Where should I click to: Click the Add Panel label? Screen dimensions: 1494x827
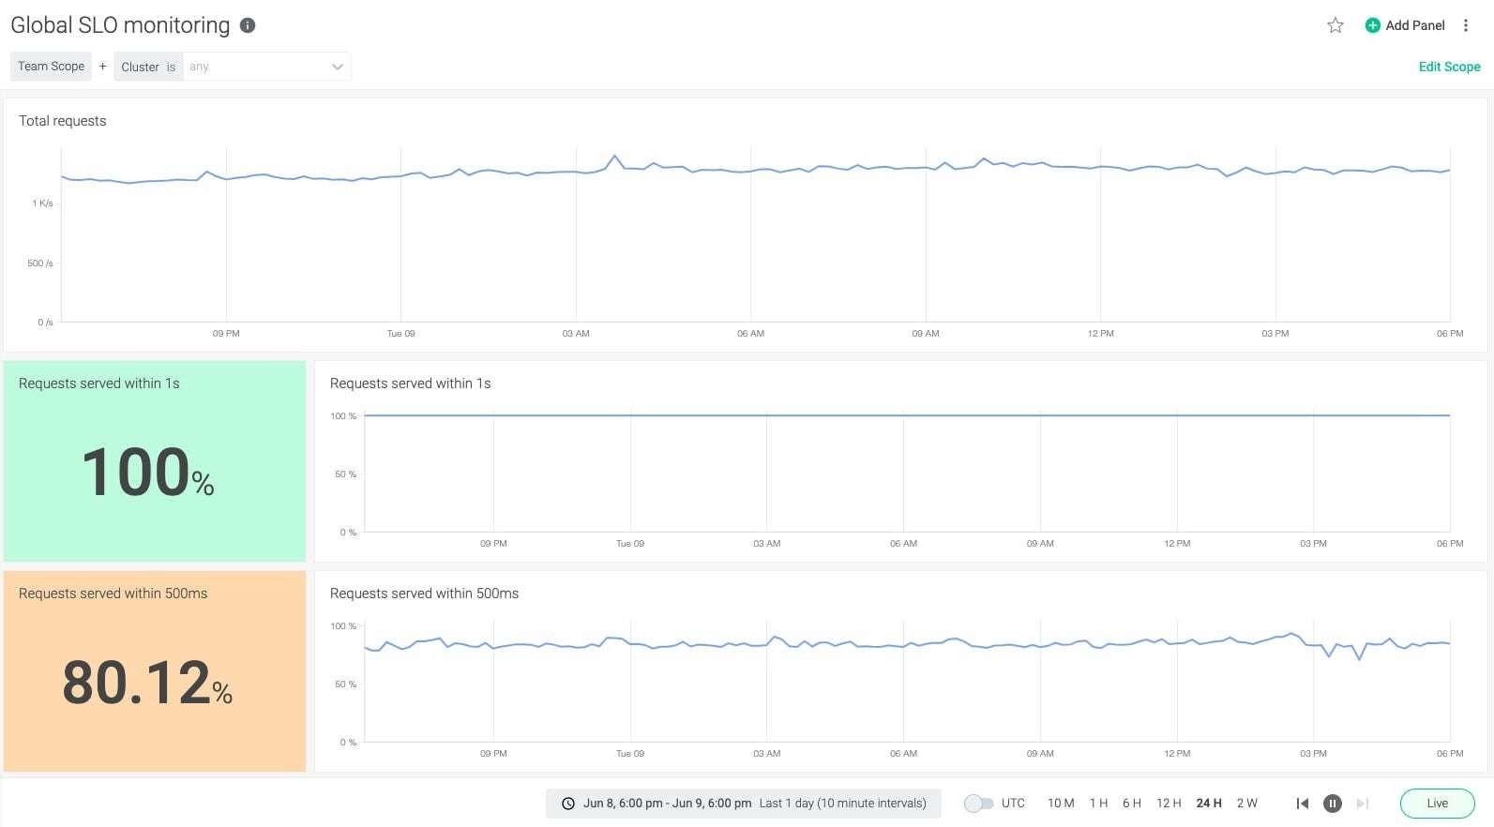(1414, 25)
